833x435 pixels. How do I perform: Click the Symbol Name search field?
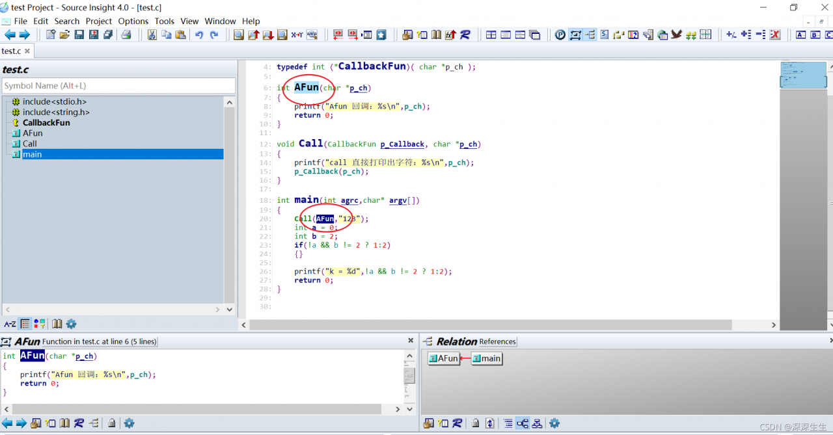click(x=118, y=86)
